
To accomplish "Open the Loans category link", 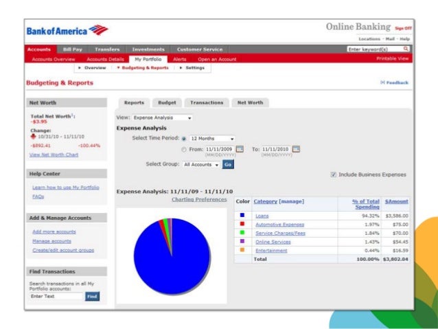I will [262, 216].
